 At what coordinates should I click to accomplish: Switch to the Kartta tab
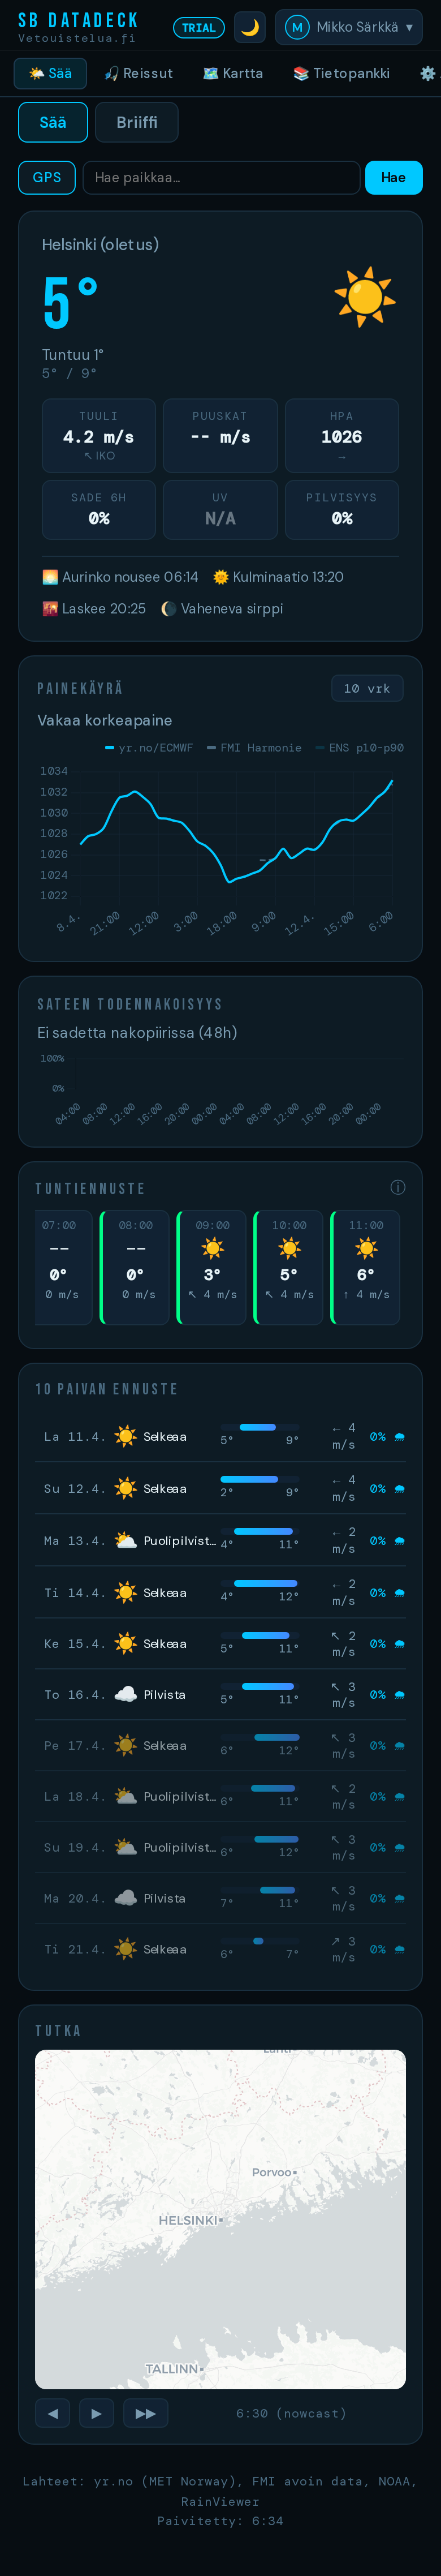233,74
